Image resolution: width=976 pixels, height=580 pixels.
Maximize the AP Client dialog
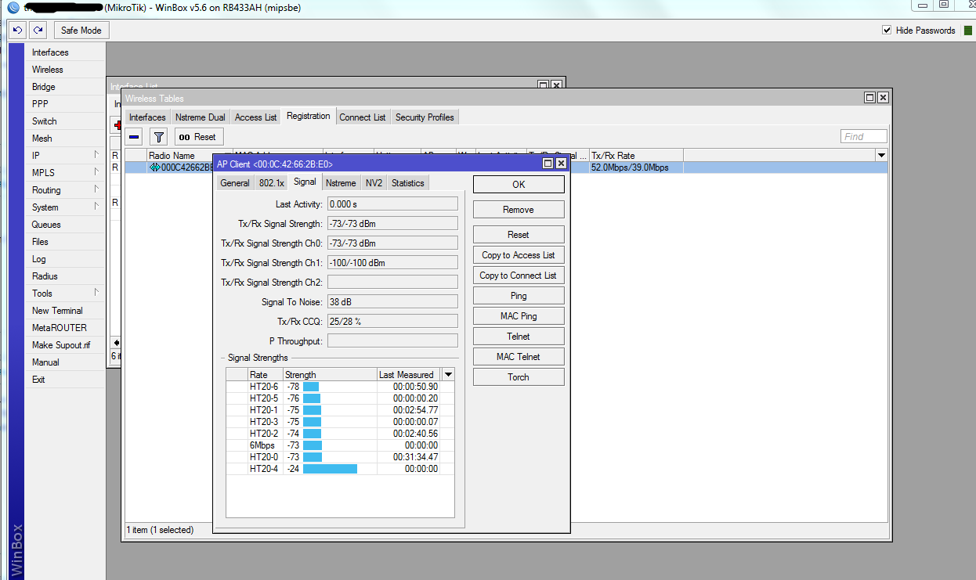pos(548,164)
